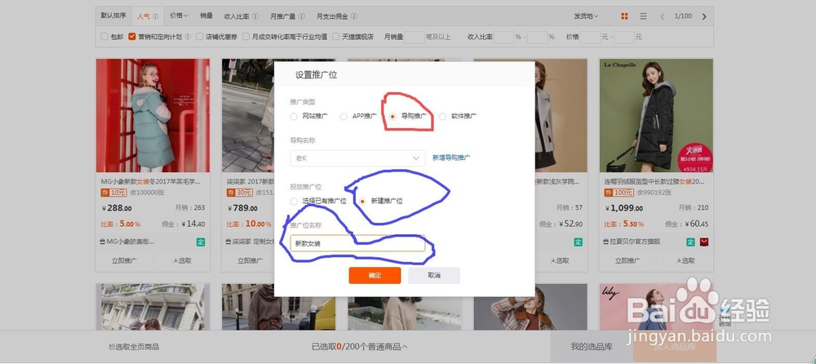Image resolution: width=816 pixels, height=364 pixels.
Task: Select 网站推广 radio option
Action: [294, 116]
